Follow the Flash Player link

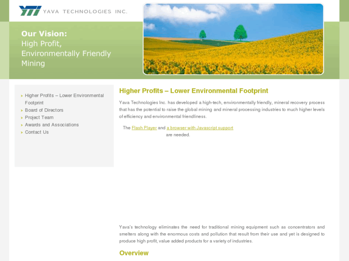coord(144,128)
